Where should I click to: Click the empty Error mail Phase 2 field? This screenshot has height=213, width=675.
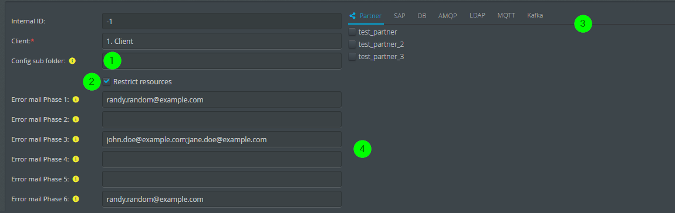(x=222, y=119)
